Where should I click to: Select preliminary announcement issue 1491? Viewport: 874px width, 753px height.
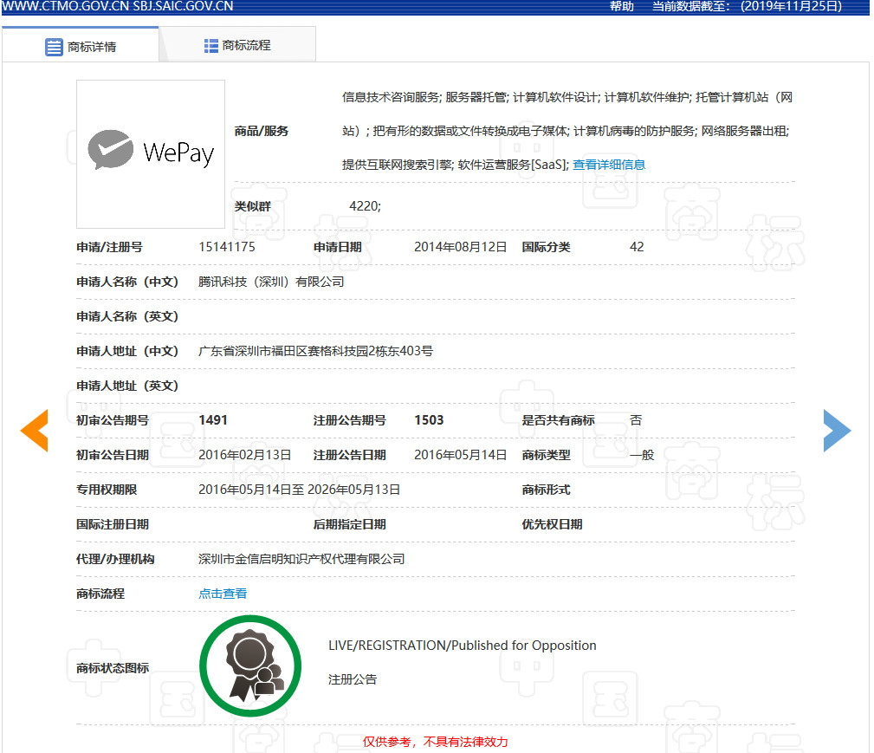click(213, 420)
